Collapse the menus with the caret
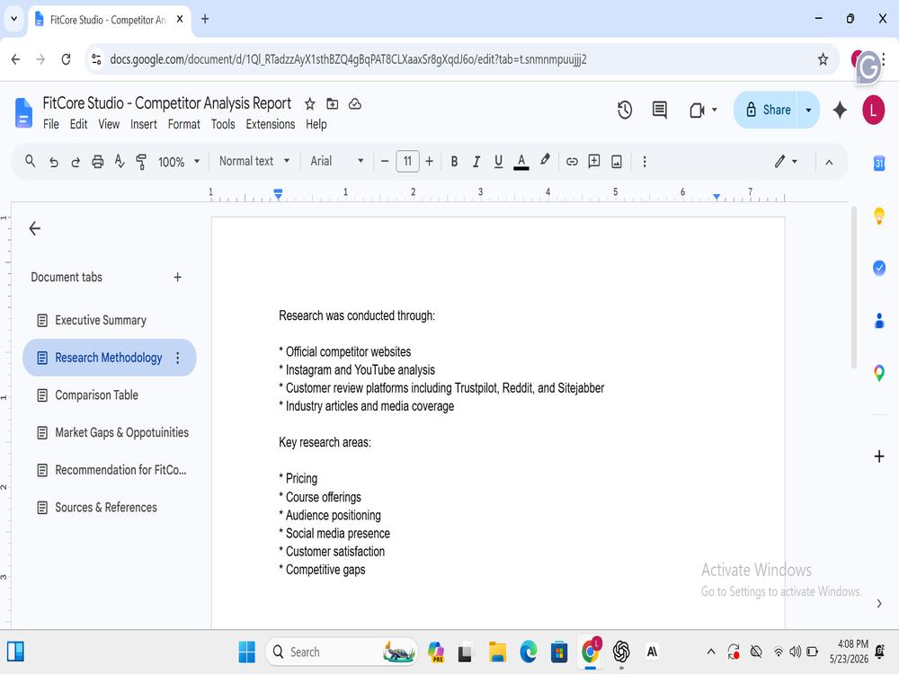Viewport: 899px width, 674px height. pyautogui.click(x=829, y=162)
